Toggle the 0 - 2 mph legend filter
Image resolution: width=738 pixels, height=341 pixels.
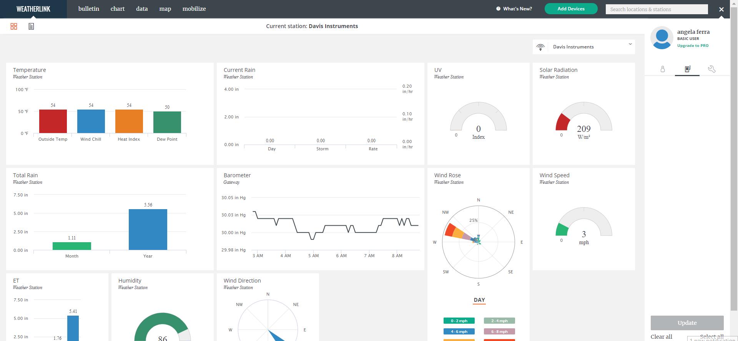[x=459, y=321]
